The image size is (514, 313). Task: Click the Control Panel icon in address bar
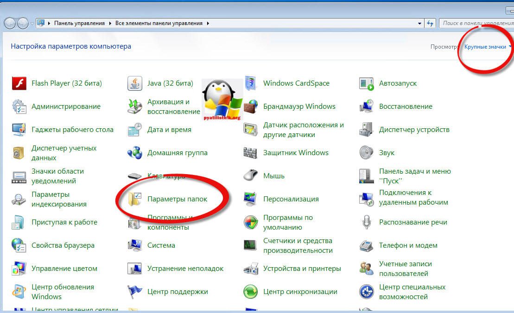[41, 23]
